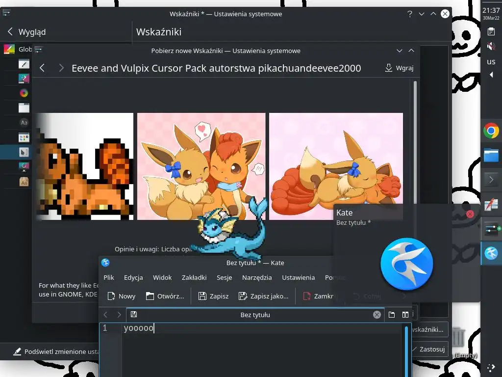Open Icons settings icon in sidebar
The height and width of the screenshot is (377, 502).
(x=24, y=137)
